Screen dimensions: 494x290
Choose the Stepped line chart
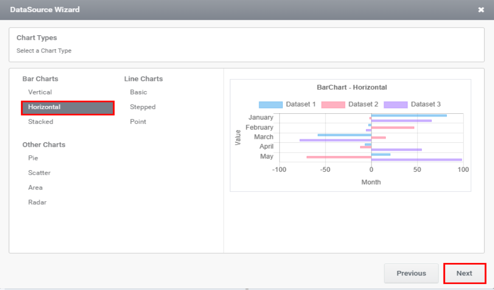(x=143, y=107)
